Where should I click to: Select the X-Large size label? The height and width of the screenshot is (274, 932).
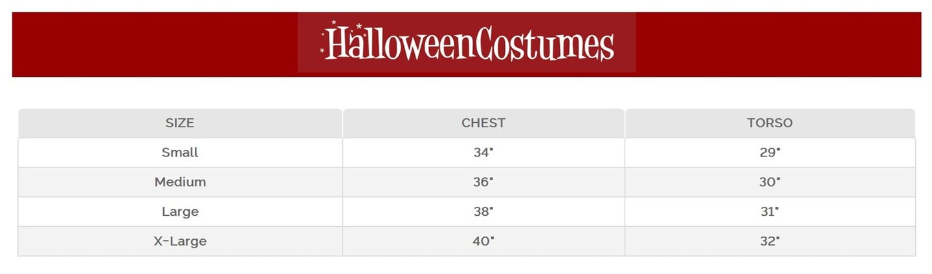click(180, 241)
